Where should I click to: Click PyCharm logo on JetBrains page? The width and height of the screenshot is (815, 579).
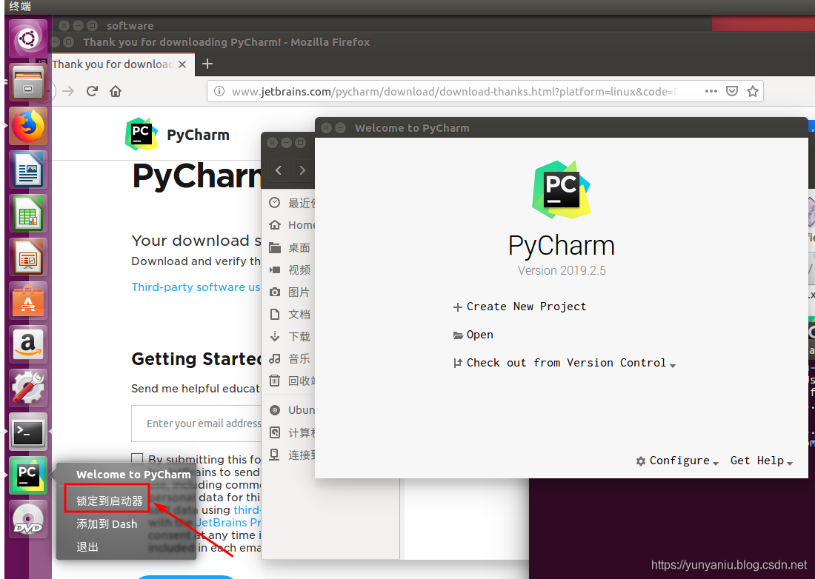(x=141, y=134)
